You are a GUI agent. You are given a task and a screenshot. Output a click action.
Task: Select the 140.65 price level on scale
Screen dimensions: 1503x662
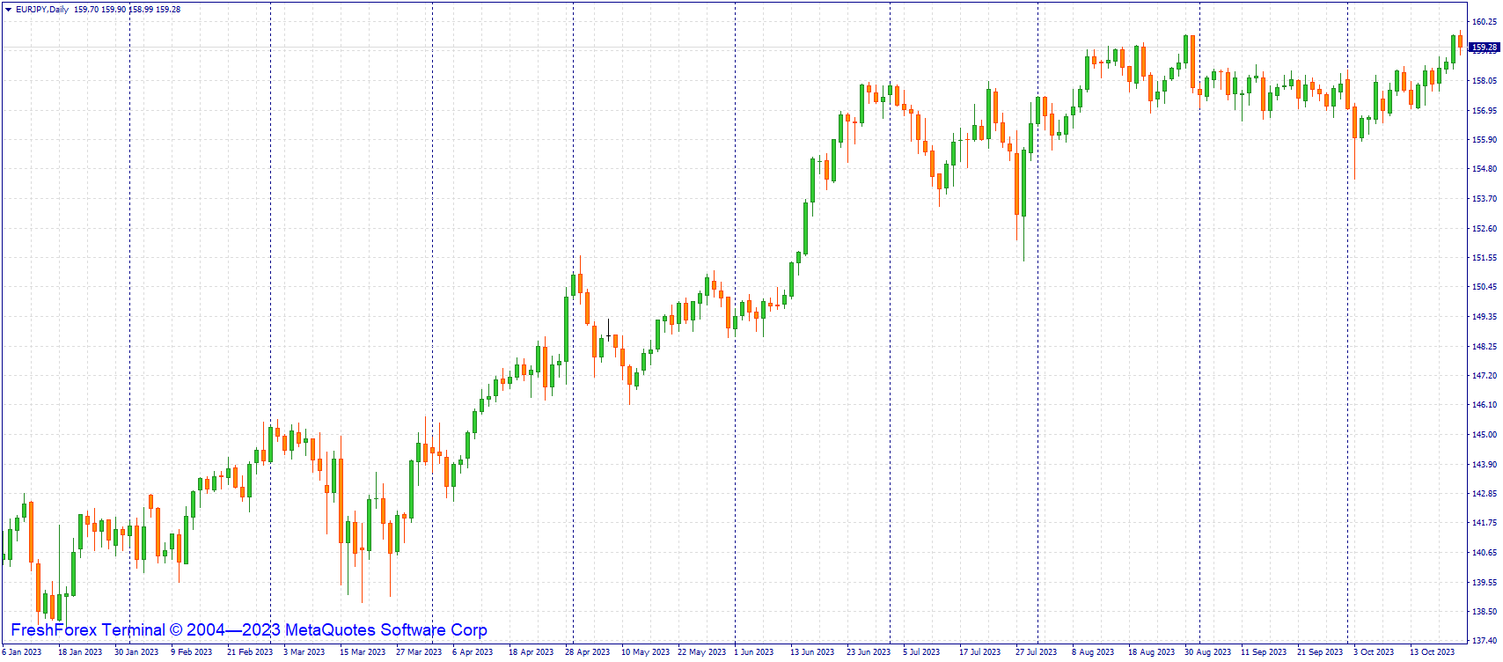[1484, 553]
